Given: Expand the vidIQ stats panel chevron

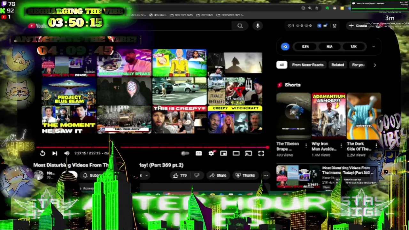Looking at the screenshot, I should pos(374,47).
